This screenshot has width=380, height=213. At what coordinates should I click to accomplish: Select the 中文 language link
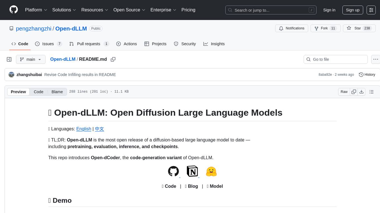point(99,129)
